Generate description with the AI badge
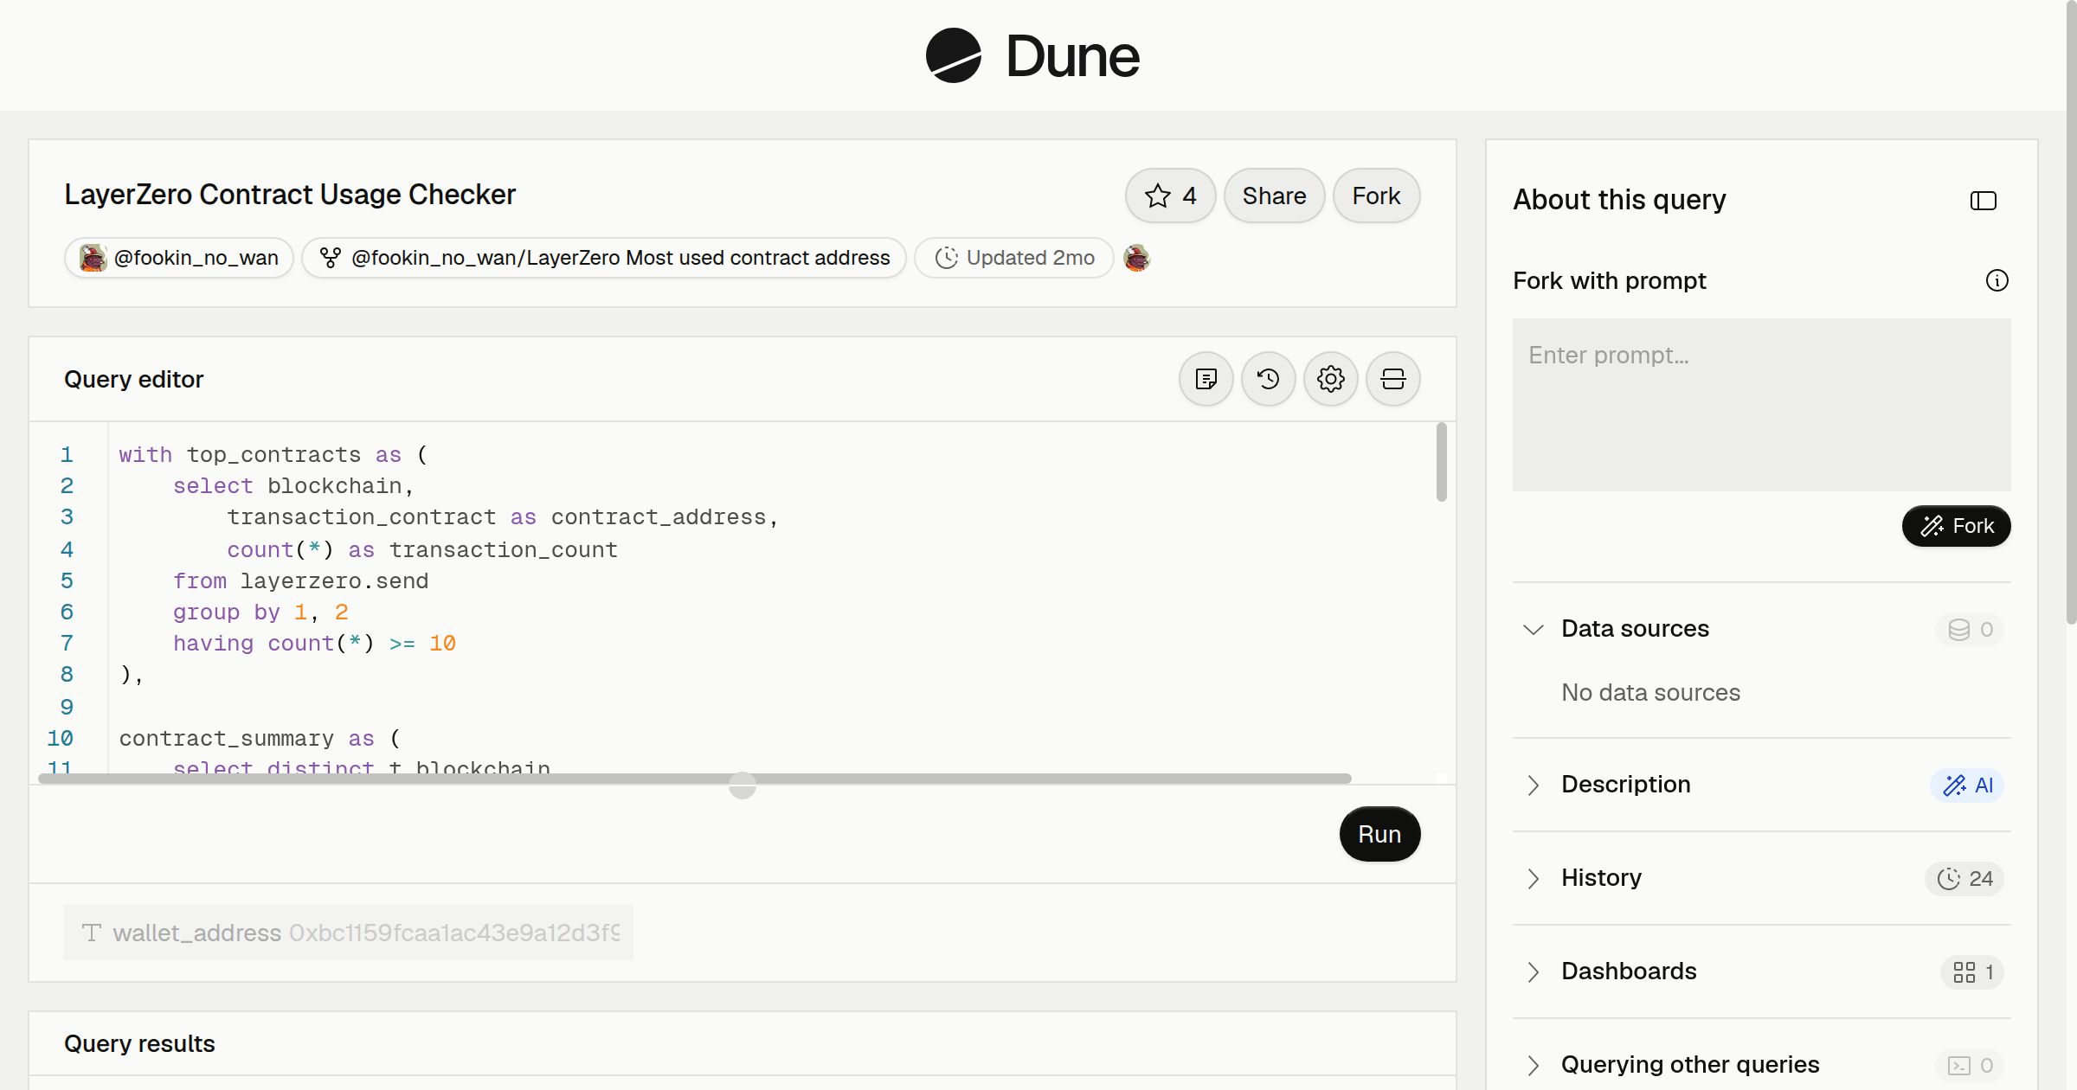2077x1090 pixels. click(x=1966, y=785)
